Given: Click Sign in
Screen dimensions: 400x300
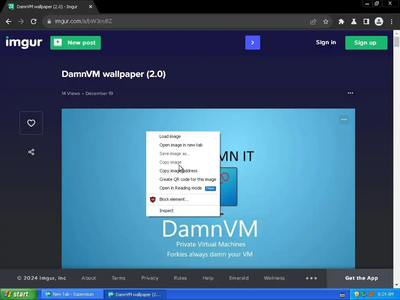Looking at the screenshot, I should point(326,42).
